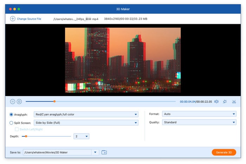Image resolution: width=246 pixels, height=164 pixels.
Task: Click the plus icon to change source file
Action: click(x=13, y=19)
